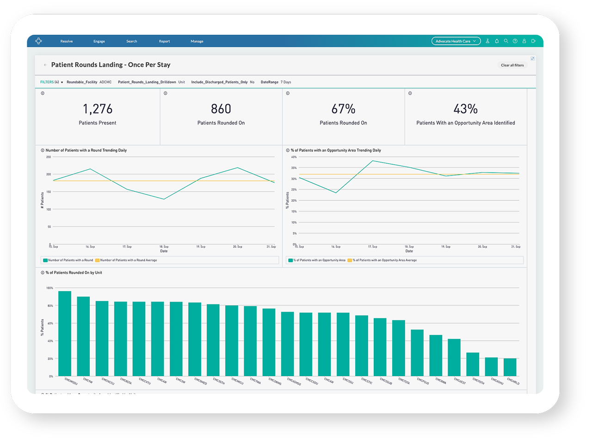Open the Advocate Health Care dropdown

click(x=456, y=41)
